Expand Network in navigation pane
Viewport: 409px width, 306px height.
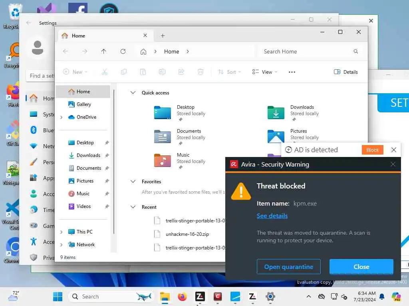[x=61, y=245]
